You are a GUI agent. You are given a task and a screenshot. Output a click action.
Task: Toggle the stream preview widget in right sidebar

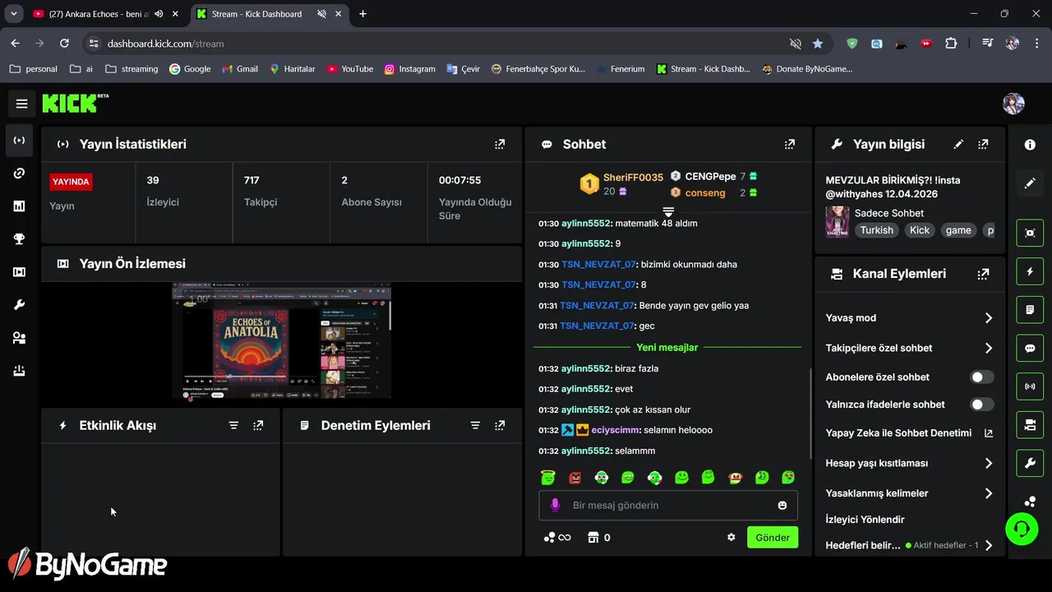coord(1030,232)
